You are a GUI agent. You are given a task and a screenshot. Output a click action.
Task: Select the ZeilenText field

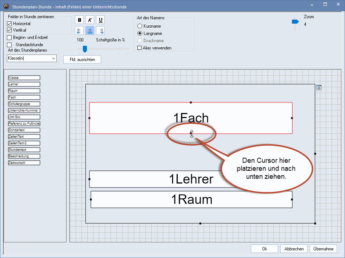[x=24, y=137]
